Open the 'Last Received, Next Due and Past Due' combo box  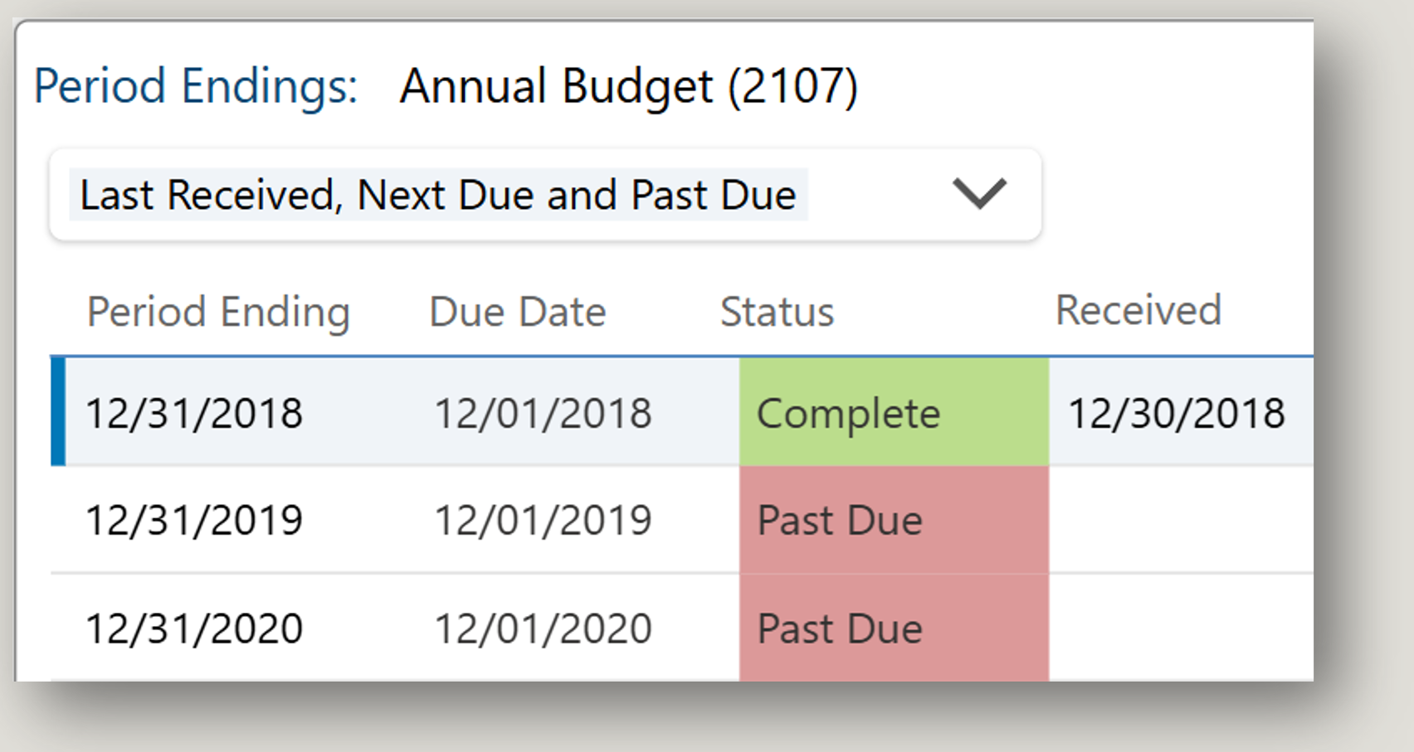click(x=438, y=195)
